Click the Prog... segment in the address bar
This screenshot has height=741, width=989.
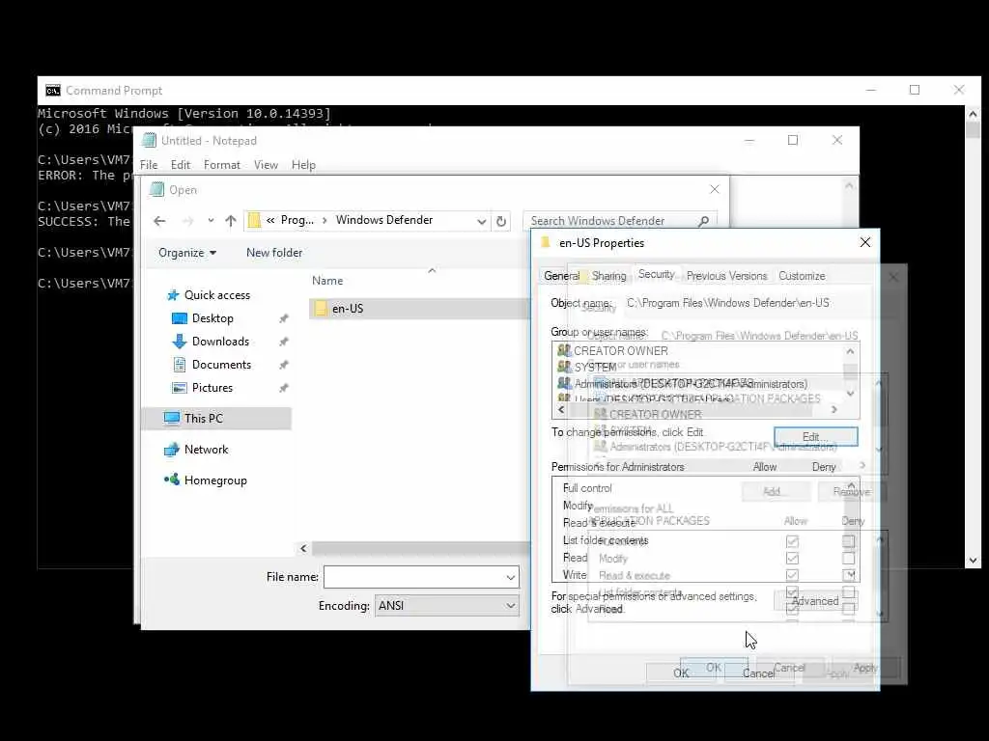[x=297, y=220]
